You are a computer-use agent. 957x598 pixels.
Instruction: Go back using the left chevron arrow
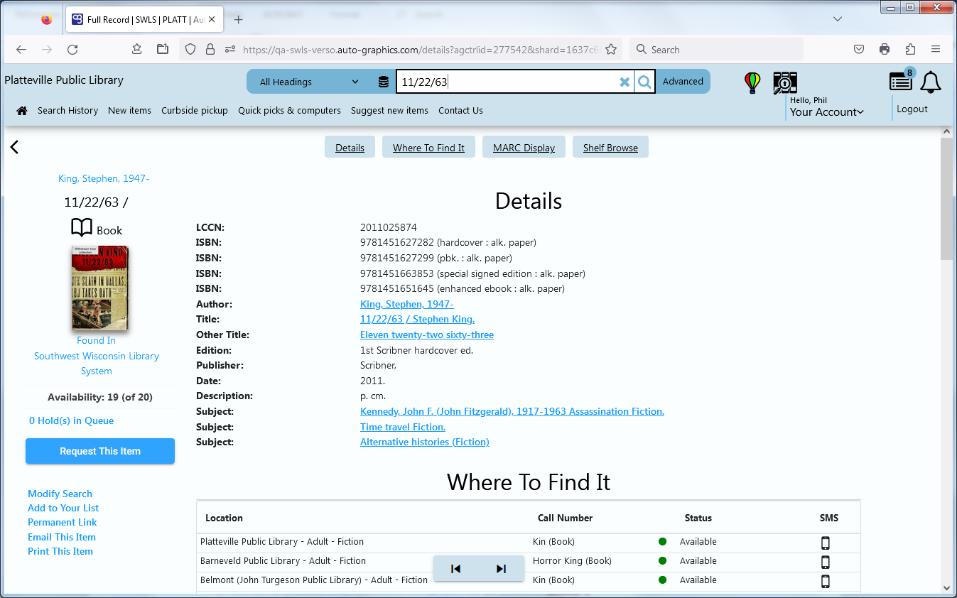[14, 147]
